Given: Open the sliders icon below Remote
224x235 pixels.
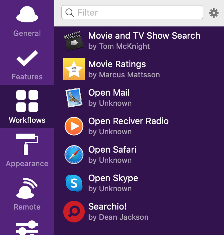Looking at the screenshot, I should [27, 228].
